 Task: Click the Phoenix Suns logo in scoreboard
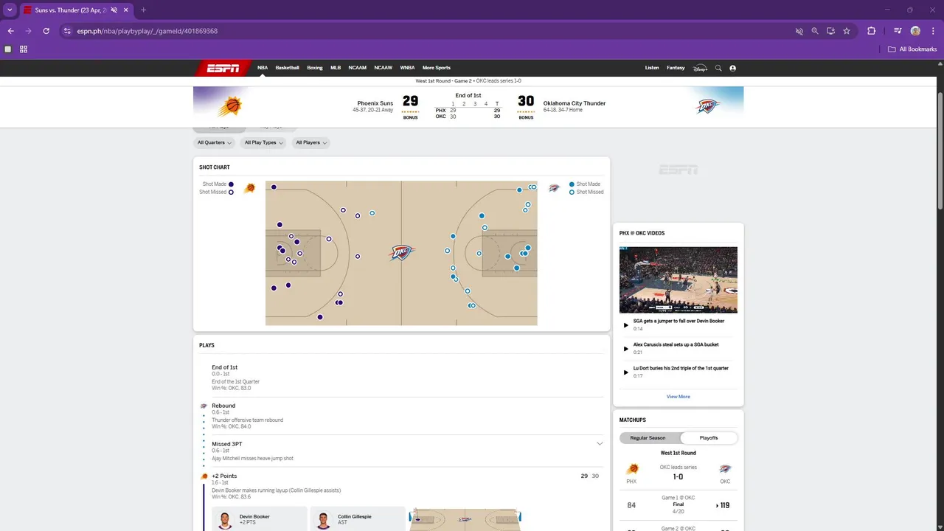pos(229,107)
